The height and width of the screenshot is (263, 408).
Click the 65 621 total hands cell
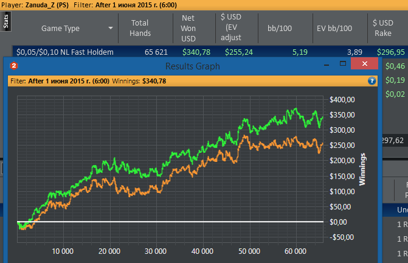[x=156, y=52]
